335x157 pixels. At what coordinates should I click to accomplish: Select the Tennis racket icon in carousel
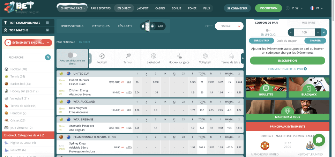click(128, 56)
